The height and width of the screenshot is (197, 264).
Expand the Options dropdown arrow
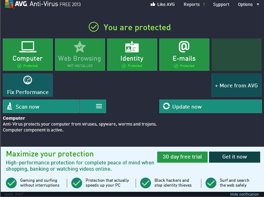pyautogui.click(x=258, y=5)
